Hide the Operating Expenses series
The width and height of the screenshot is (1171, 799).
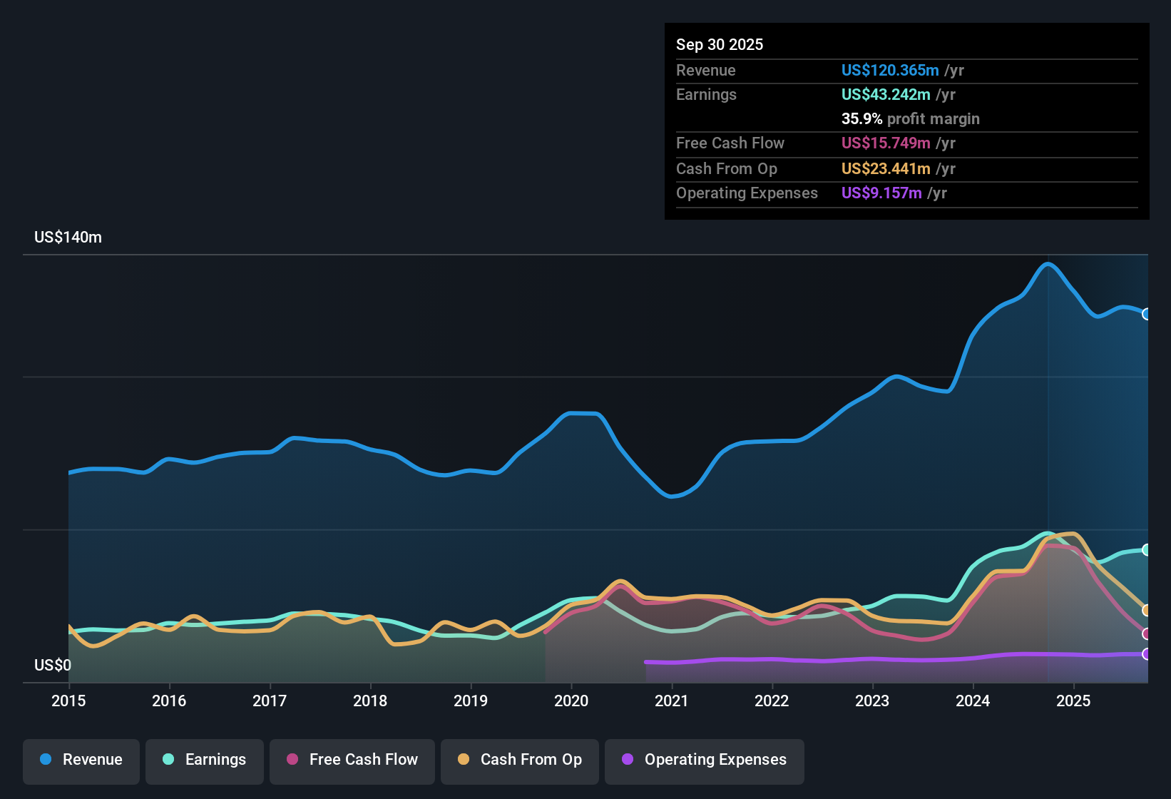704,760
